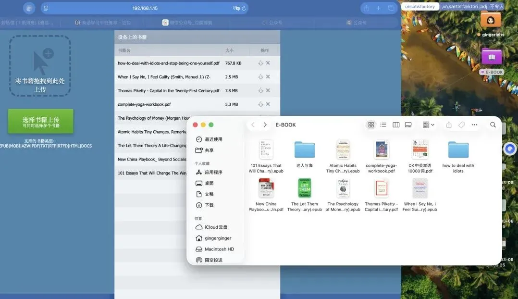This screenshot has height=299, width=518.
Task: Click 101 Essays That Will Change row in browser
Action: 151,173
